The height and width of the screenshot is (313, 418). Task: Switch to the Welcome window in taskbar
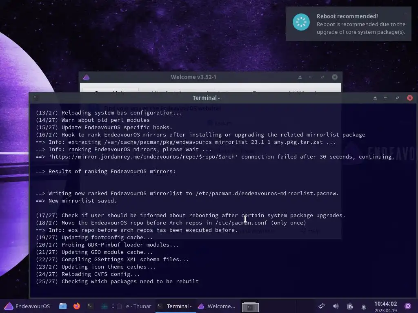coord(217,306)
